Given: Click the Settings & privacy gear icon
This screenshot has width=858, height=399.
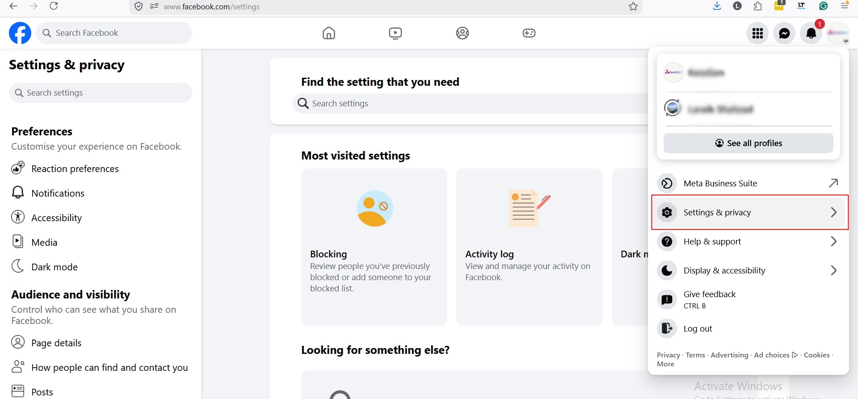Looking at the screenshot, I should pos(667,212).
